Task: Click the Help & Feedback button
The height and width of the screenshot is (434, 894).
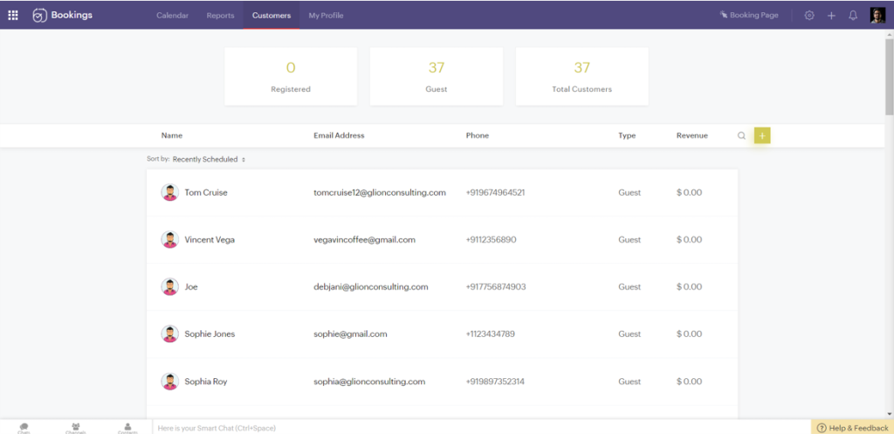Action: [852, 427]
